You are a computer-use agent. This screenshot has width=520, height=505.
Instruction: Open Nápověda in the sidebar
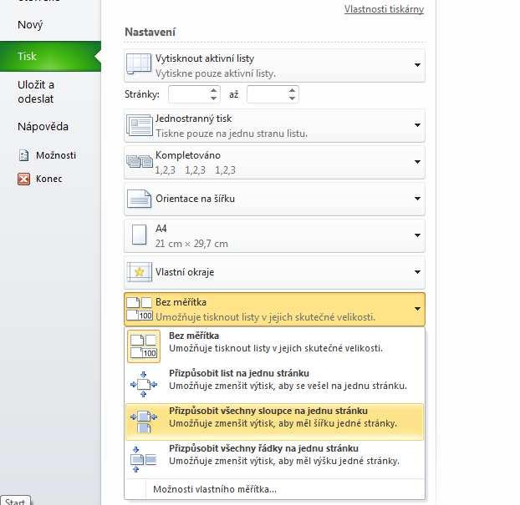point(43,127)
